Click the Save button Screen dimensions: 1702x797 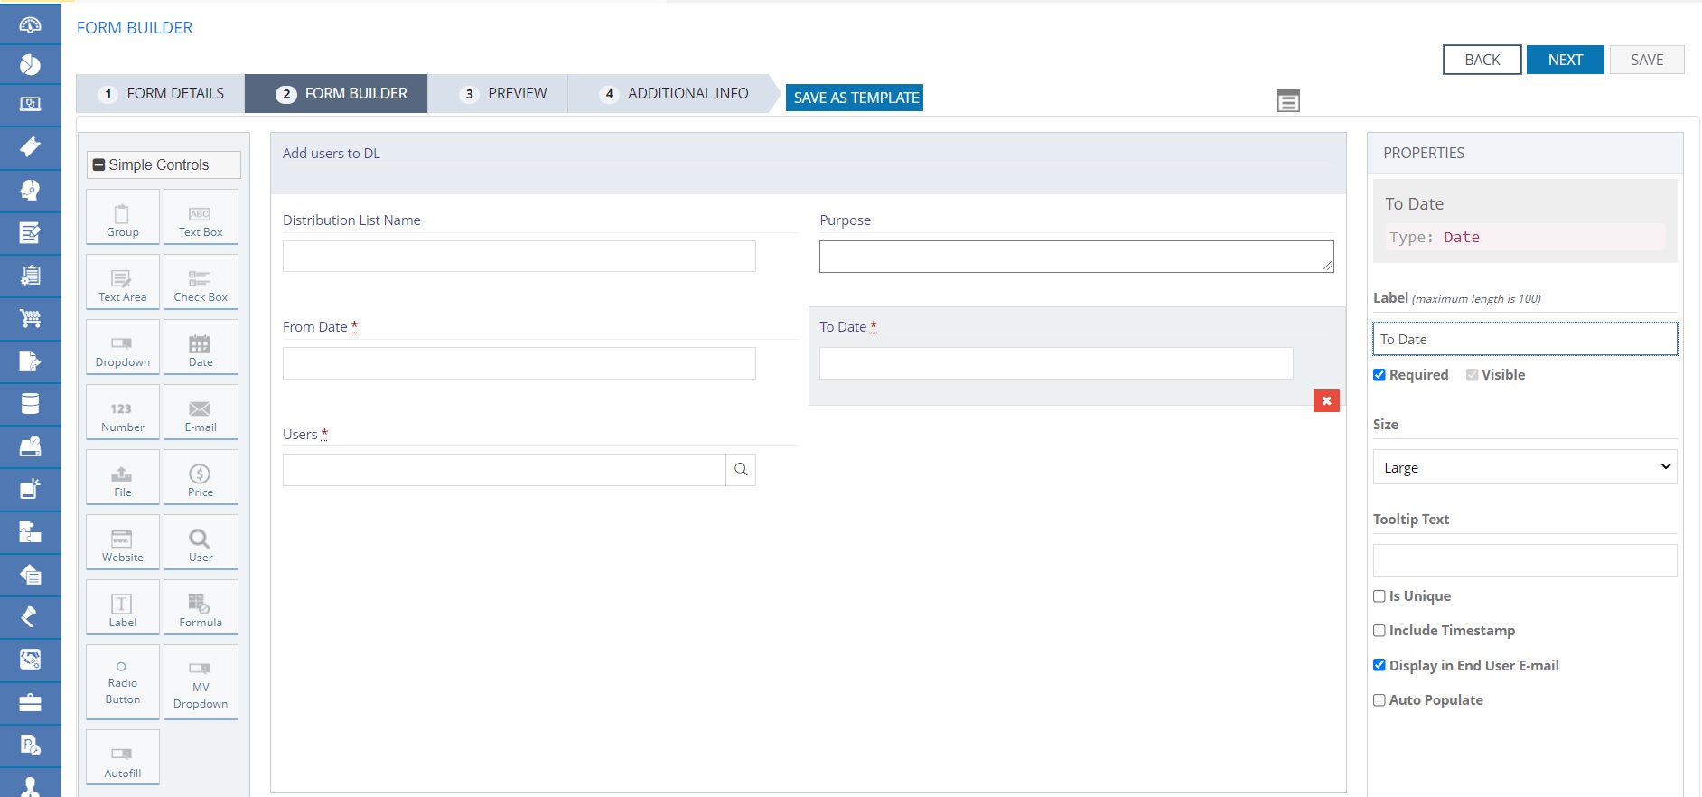coord(1647,60)
